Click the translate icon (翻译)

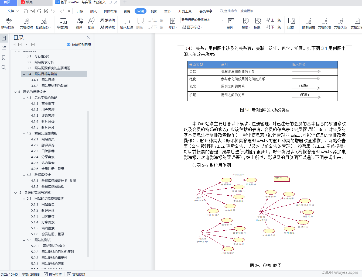pos(80,23)
